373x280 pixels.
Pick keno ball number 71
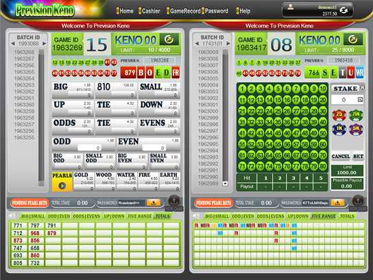click(x=242, y=166)
